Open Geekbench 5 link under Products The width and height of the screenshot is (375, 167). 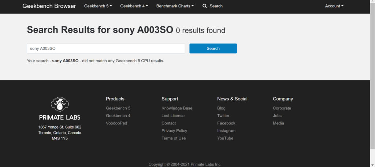click(118, 108)
